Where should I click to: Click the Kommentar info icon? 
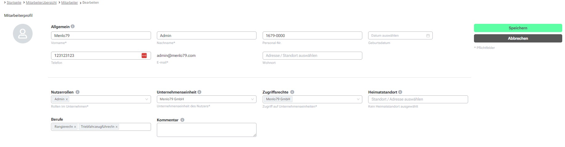[x=182, y=120]
